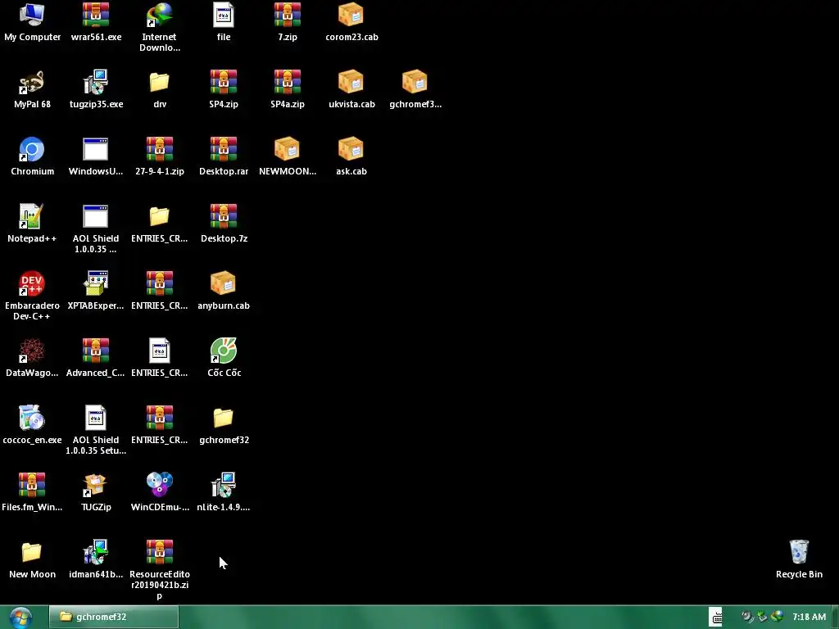Click the label text Recycle Bin
839x629 pixels.
(799, 574)
